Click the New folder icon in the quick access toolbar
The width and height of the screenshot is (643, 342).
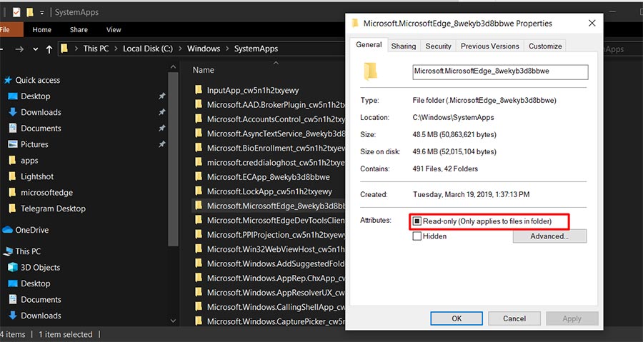tap(29, 12)
